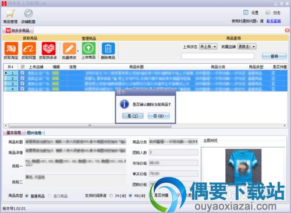Select row number 1 header
291x213 pixels.
click(x=10, y=73)
